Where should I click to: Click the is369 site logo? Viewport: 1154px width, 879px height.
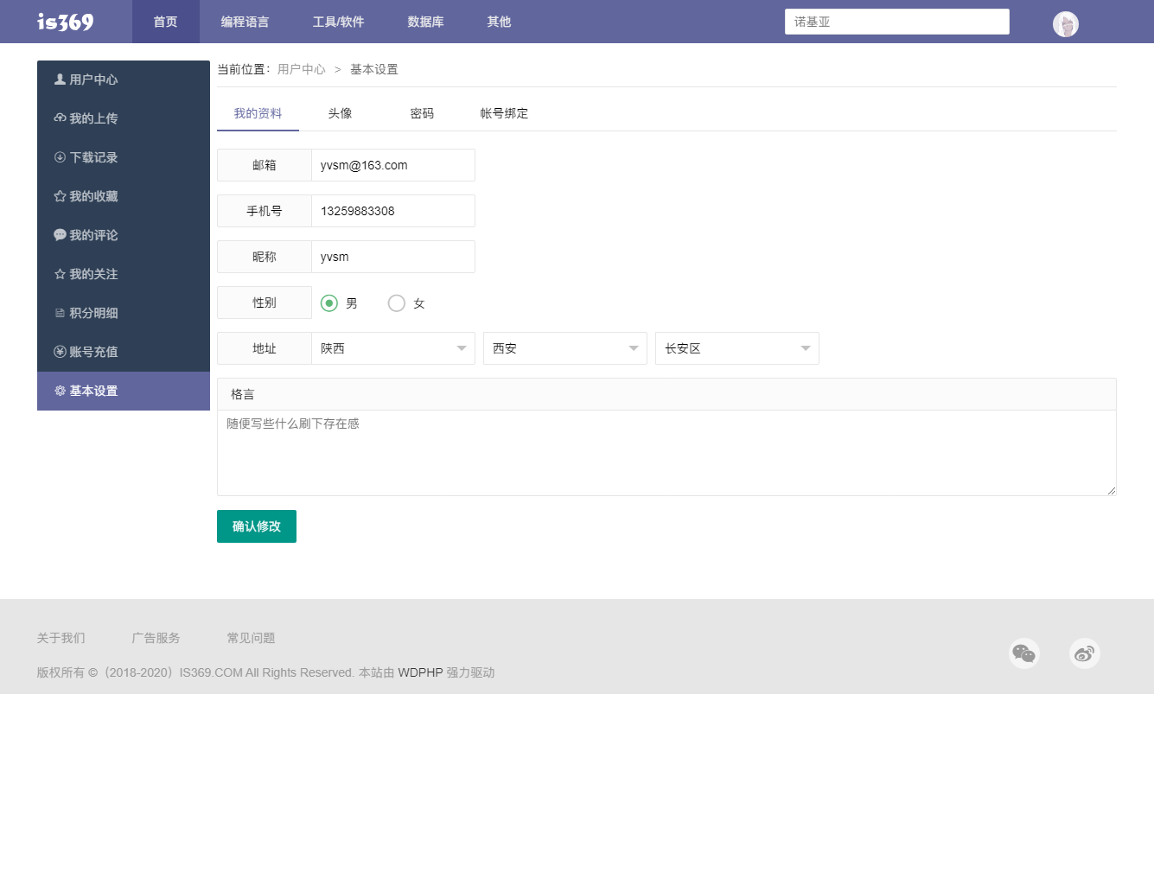point(66,22)
